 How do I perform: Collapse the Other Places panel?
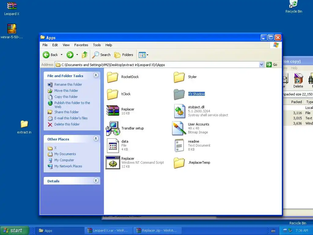(96, 139)
